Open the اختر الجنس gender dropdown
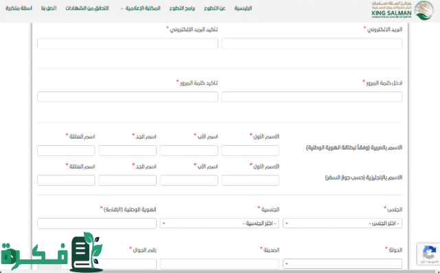The width and height of the screenshot is (440, 273). (x=342, y=223)
